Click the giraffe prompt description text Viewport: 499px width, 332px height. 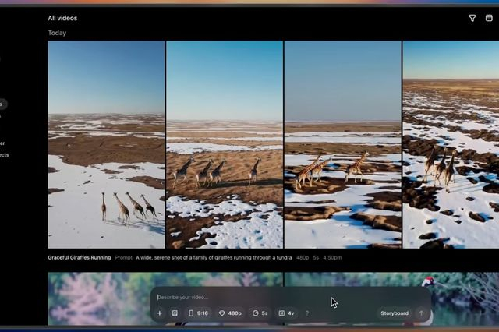coord(213,257)
